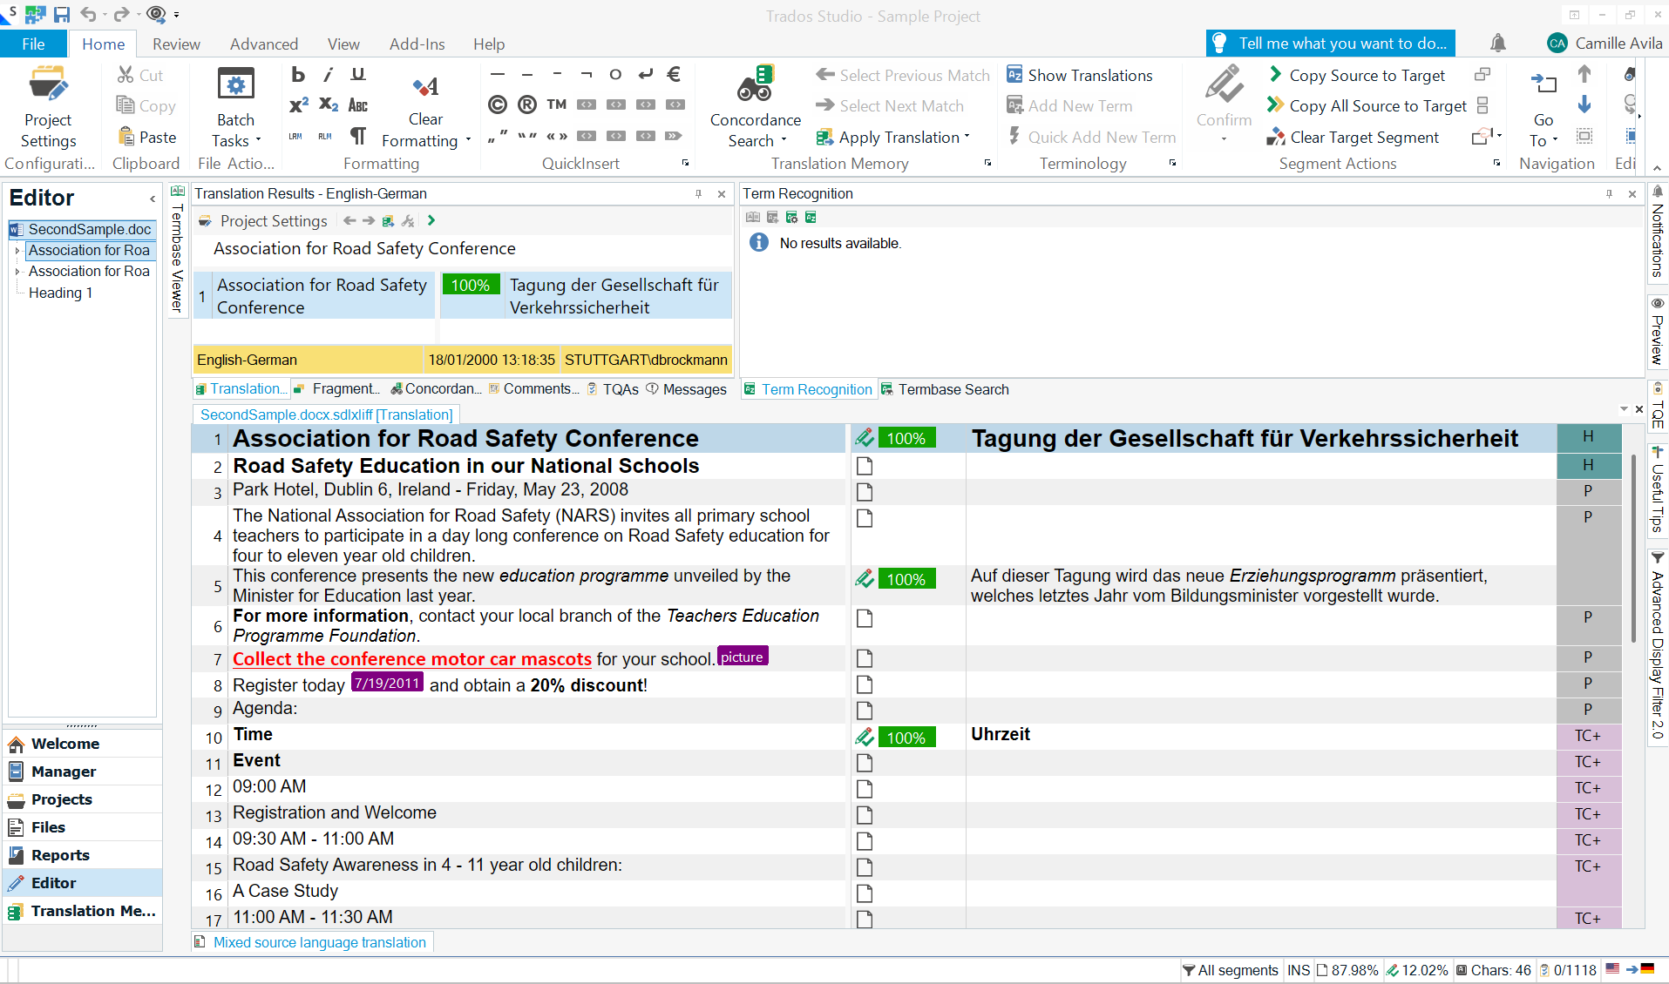Click the Paste clipboard button

coord(147,138)
